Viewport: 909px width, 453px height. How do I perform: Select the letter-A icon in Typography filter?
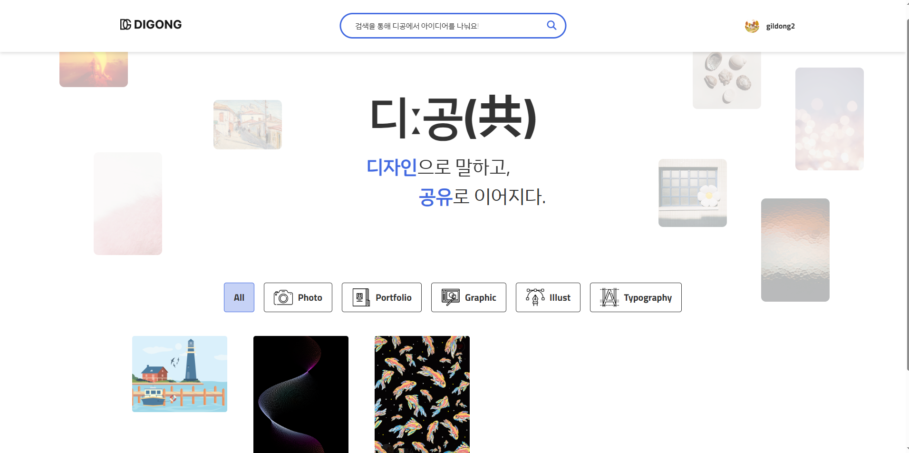pos(610,297)
